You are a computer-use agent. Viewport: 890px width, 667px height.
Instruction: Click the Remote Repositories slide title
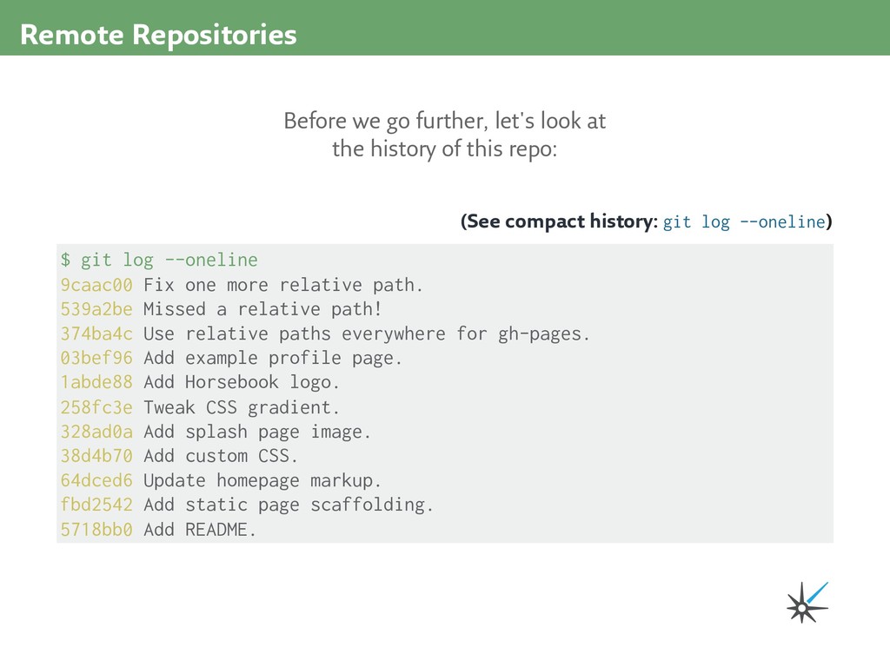tap(158, 35)
